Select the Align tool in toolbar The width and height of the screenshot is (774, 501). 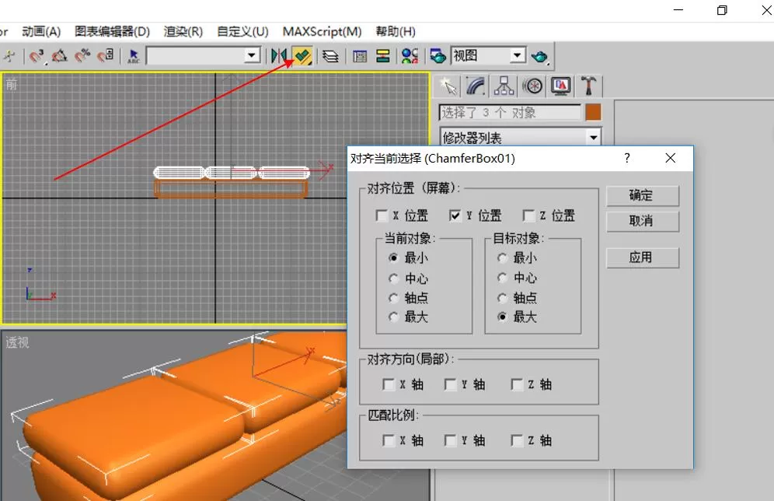click(x=302, y=56)
